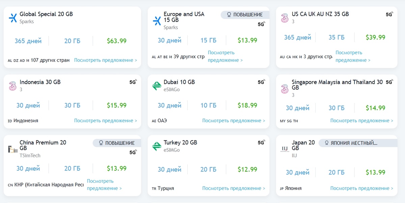Click the ПОВЫШЕНИЕ badge on Europe and USA card

[245, 14]
